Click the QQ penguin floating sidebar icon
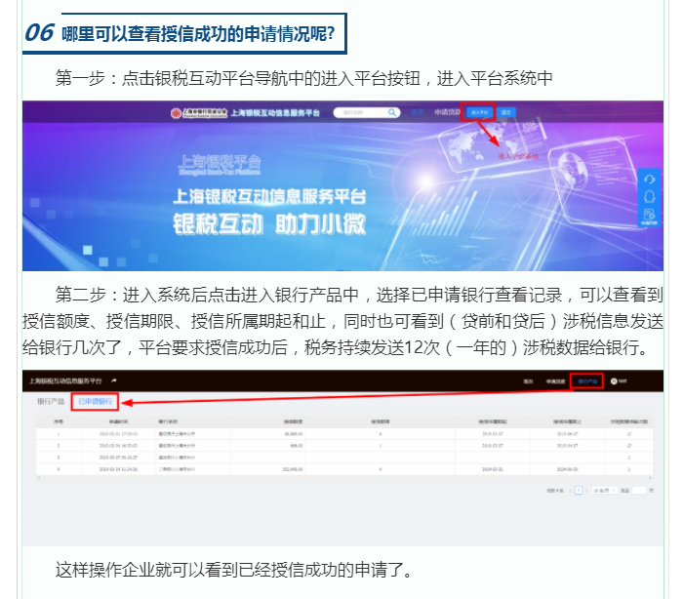This screenshot has height=599, width=683. (650, 198)
